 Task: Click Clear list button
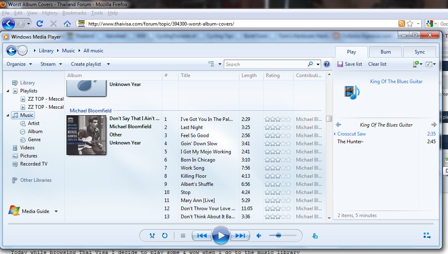click(377, 64)
